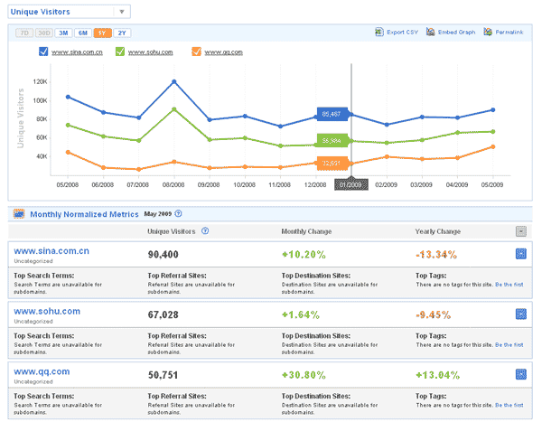The height and width of the screenshot is (422, 542).
Task: Click the Permalink icon
Action: click(x=488, y=33)
